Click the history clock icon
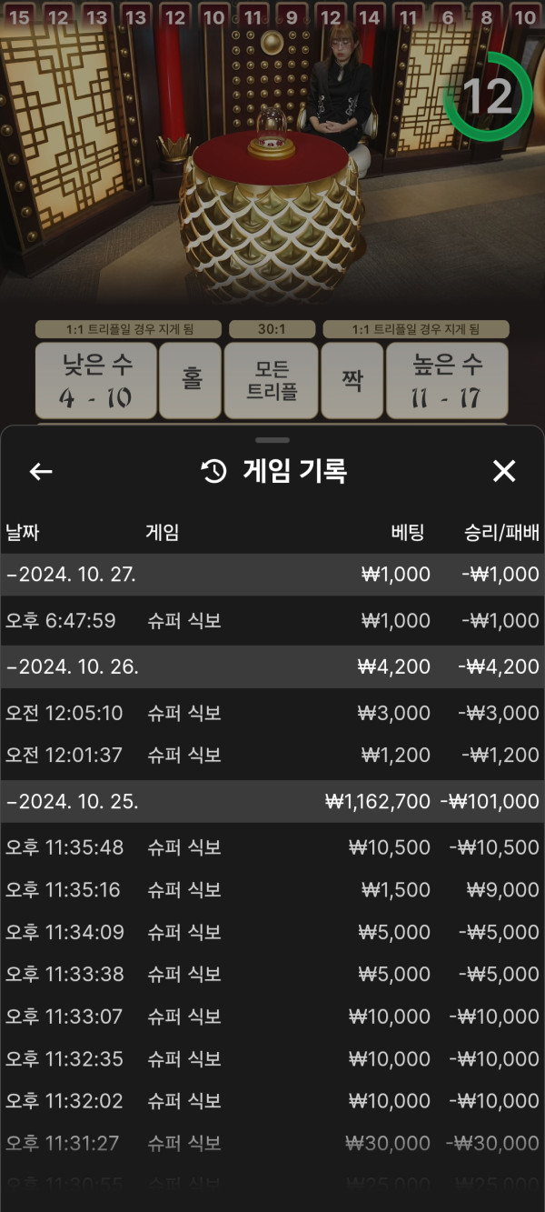Image resolution: width=545 pixels, height=1212 pixels. click(213, 471)
